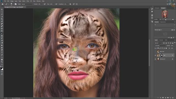Select the Background layer row
Viewport: 176px width, 99px height.
165,59
